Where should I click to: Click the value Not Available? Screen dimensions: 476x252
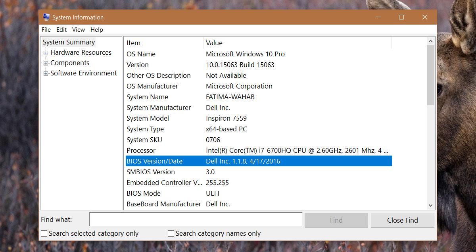226,75
